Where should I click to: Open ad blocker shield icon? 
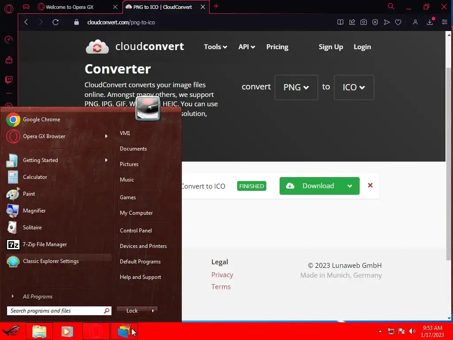point(375,22)
